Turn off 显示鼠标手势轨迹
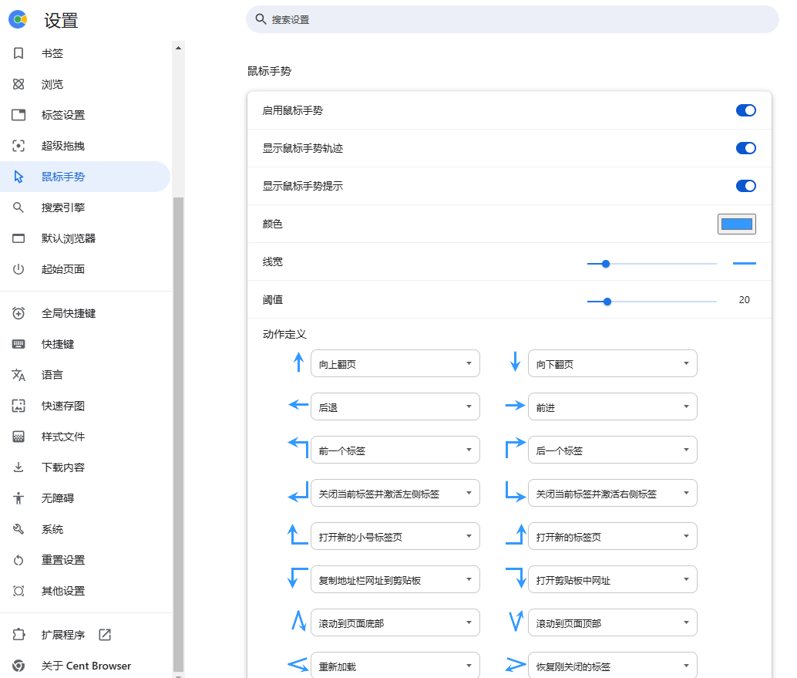The width and height of the screenshot is (797, 678). (x=745, y=148)
